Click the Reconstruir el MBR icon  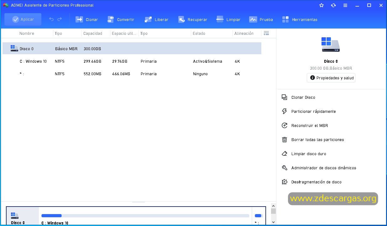pos(284,125)
